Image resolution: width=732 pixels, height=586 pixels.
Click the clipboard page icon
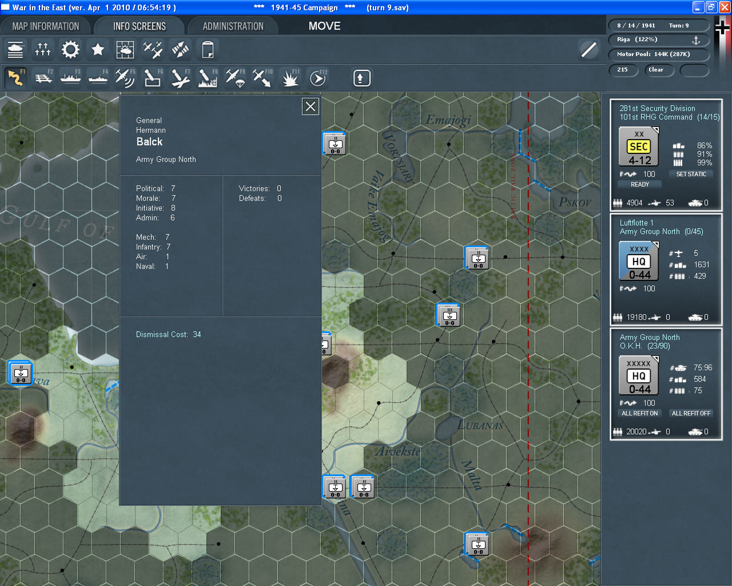click(x=208, y=50)
